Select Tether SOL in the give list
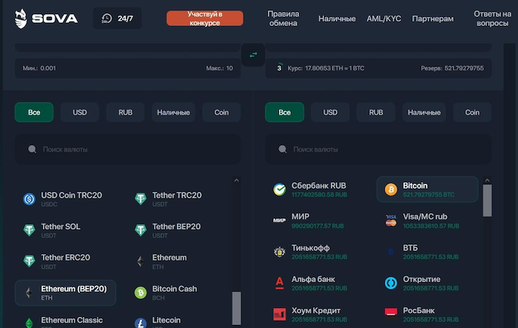 65,230
